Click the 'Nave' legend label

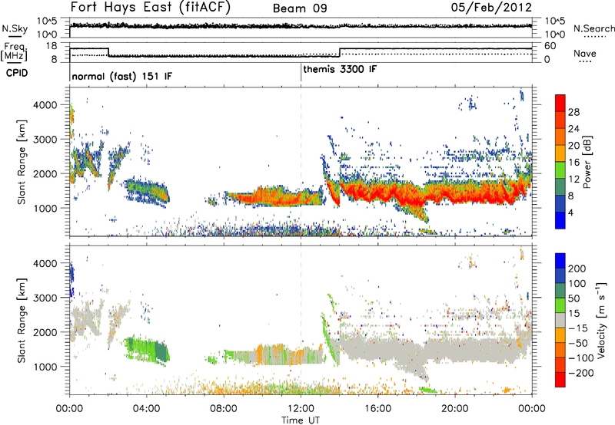(585, 54)
